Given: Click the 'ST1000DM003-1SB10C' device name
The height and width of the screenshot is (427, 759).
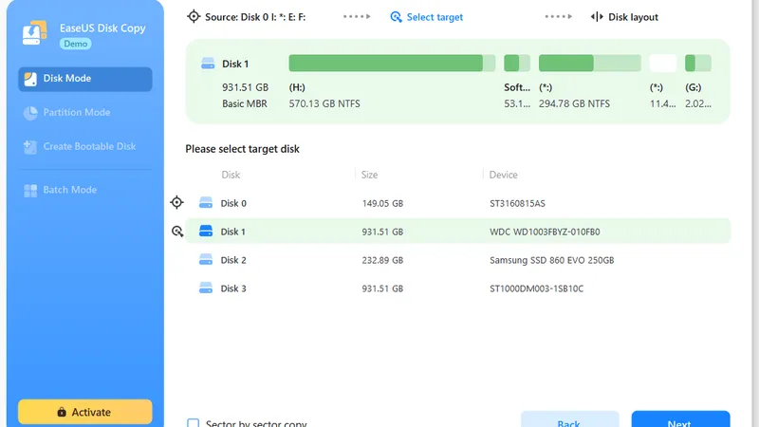Looking at the screenshot, I should [x=536, y=289].
